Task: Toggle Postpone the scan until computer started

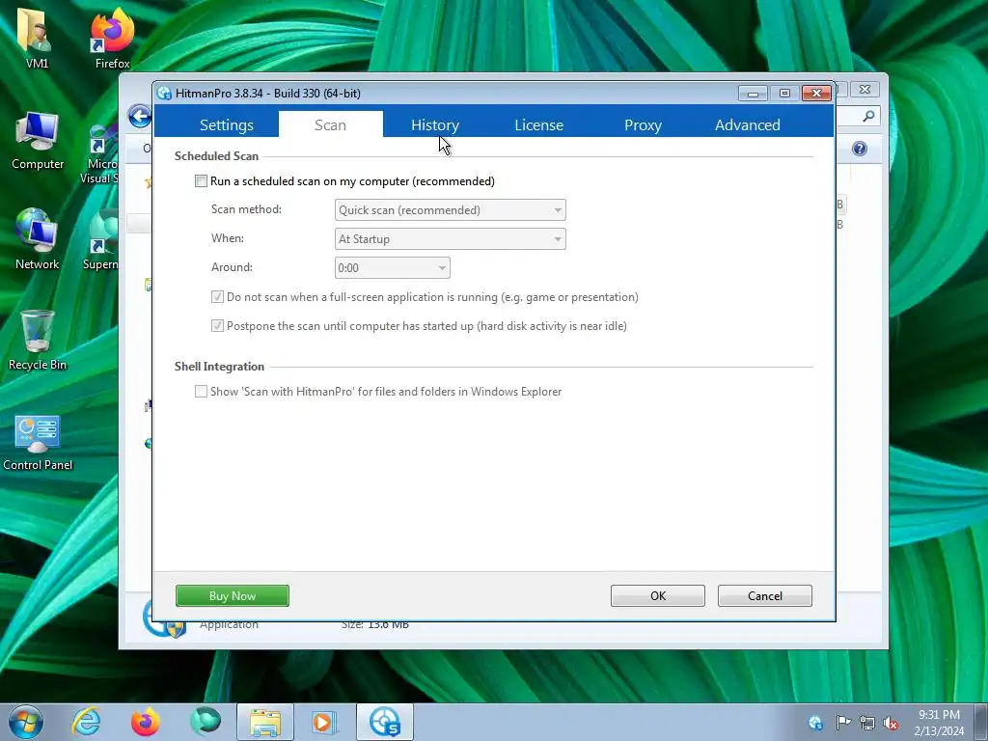Action: (x=217, y=326)
